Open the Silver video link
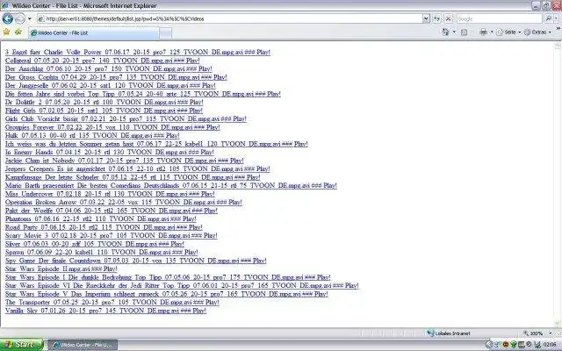The image size is (562, 351). point(95,244)
